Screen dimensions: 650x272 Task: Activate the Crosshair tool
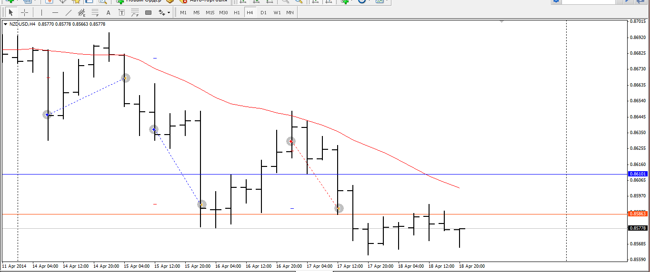click(25, 12)
